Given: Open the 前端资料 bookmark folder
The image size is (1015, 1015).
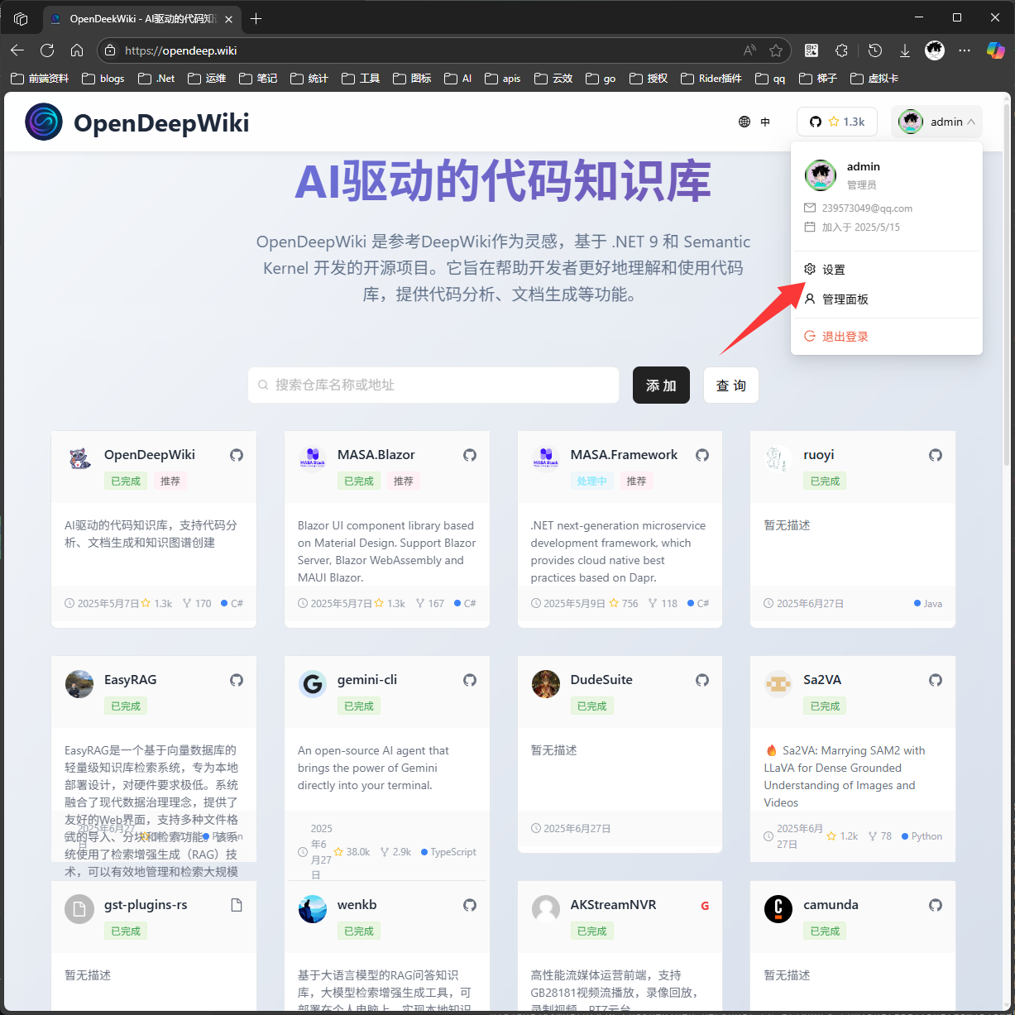Looking at the screenshot, I should (x=41, y=79).
